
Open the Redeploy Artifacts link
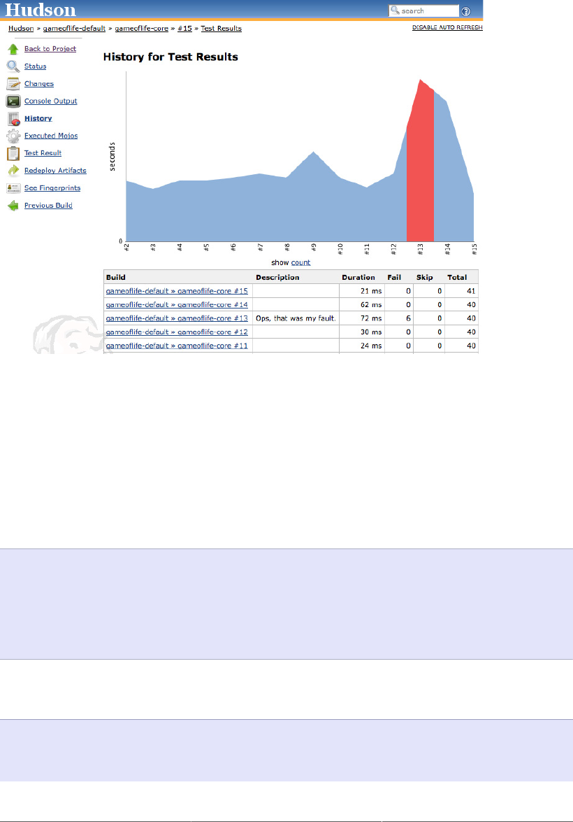click(x=55, y=171)
